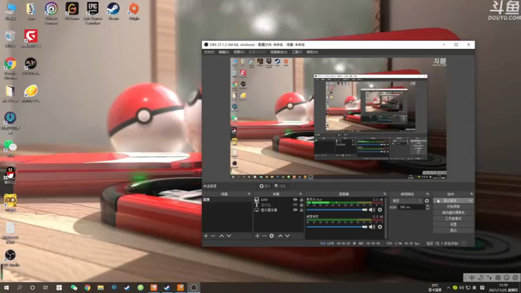This screenshot has width=521, height=293.
Task: Move the source down in the Sources panel
Action: coord(287,236)
